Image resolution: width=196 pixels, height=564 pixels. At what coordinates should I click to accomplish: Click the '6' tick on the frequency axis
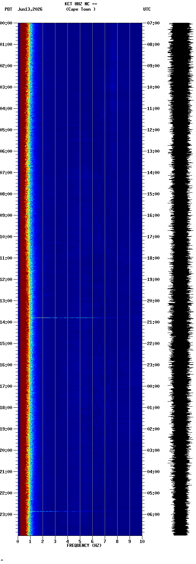(92, 542)
